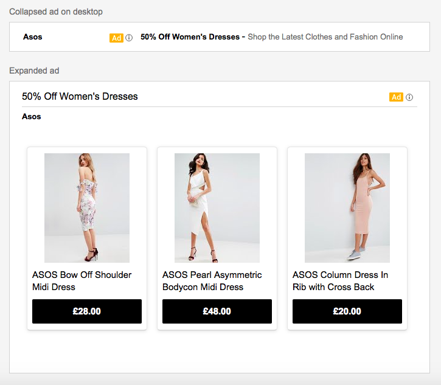Click the bold '50% Off Women's Dresses' collapsed headline
Viewport: 441px width, 385px height.
pos(190,37)
